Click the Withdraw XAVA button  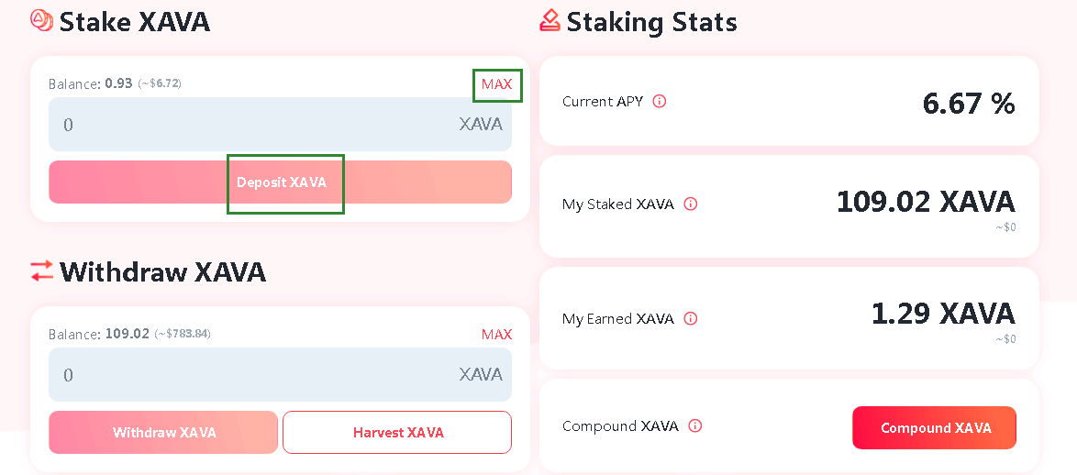click(x=163, y=433)
